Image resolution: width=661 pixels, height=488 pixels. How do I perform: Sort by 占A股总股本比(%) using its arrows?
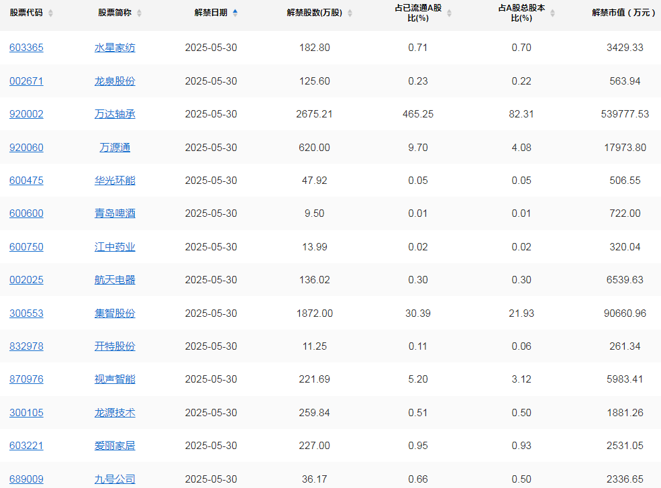tap(553, 13)
